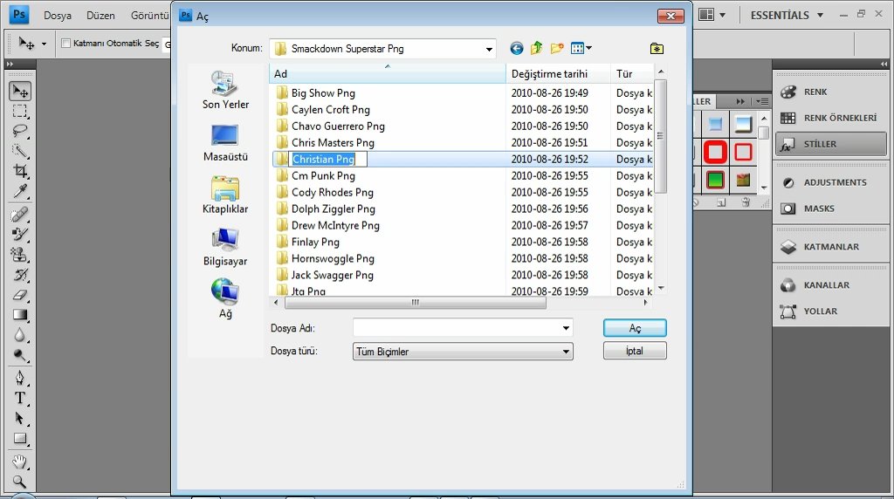The height and width of the screenshot is (499, 894).
Task: Open Bilgisayar location
Action: (x=225, y=247)
